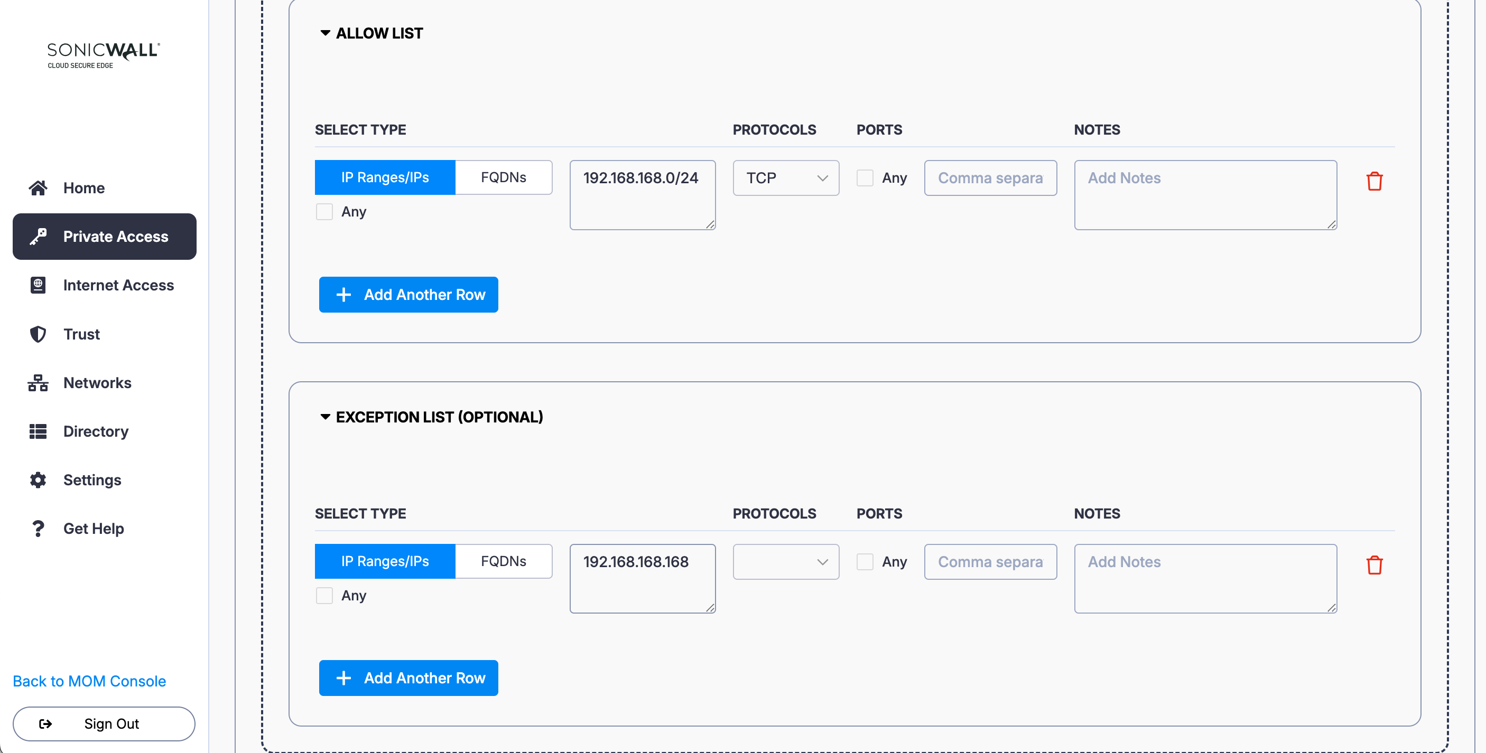This screenshot has width=1486, height=753.
Task: Click the Get Help question mark icon
Action: click(x=38, y=528)
